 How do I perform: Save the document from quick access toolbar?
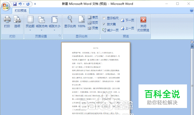pos(15,4)
